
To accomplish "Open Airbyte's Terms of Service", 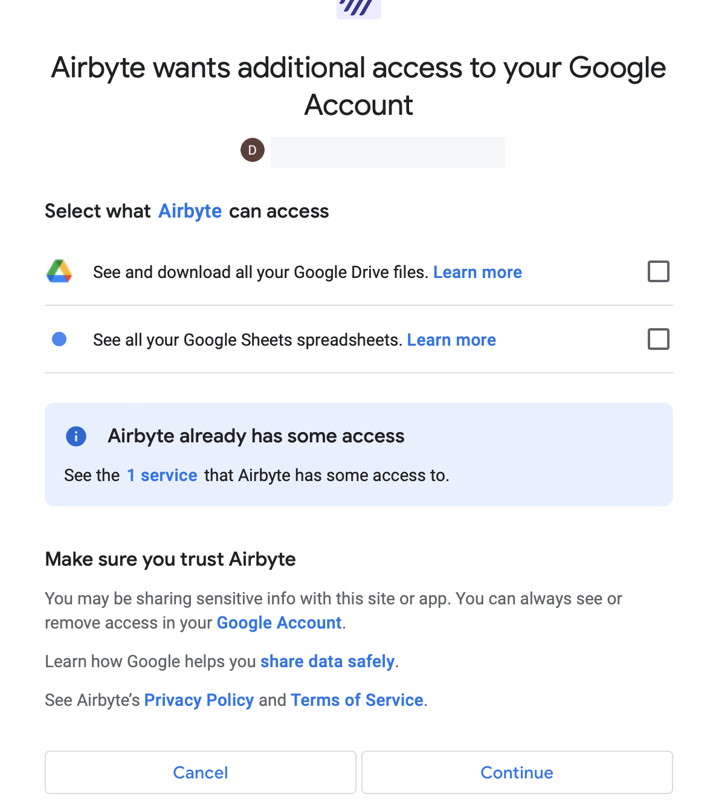I will point(357,700).
